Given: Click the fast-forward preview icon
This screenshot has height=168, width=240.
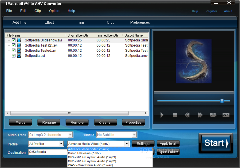Looking at the screenshot, I should pyautogui.click(x=200, y=115).
